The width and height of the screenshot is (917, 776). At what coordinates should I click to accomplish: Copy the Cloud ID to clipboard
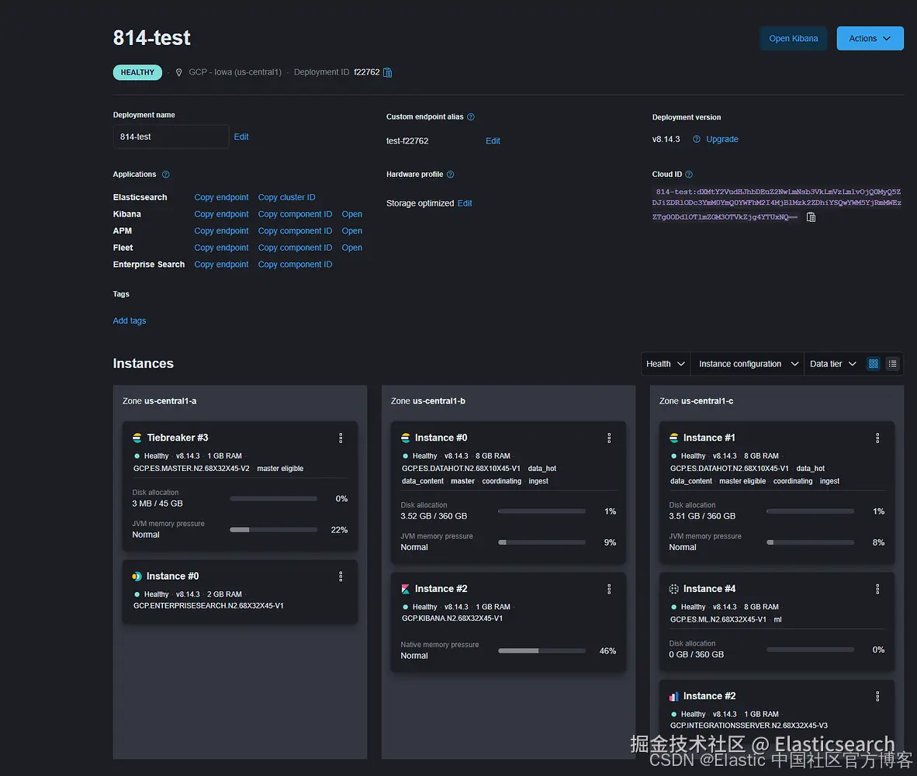811,217
